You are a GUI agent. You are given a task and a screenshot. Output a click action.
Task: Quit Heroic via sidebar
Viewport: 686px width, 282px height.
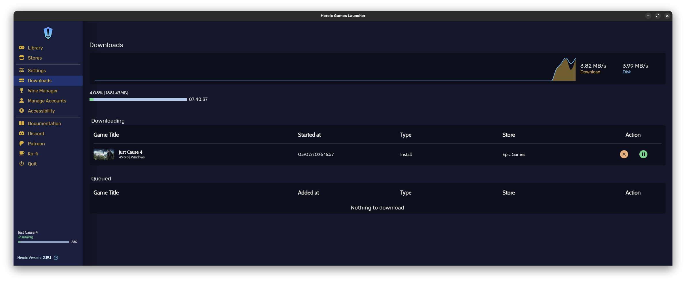pyautogui.click(x=48, y=164)
